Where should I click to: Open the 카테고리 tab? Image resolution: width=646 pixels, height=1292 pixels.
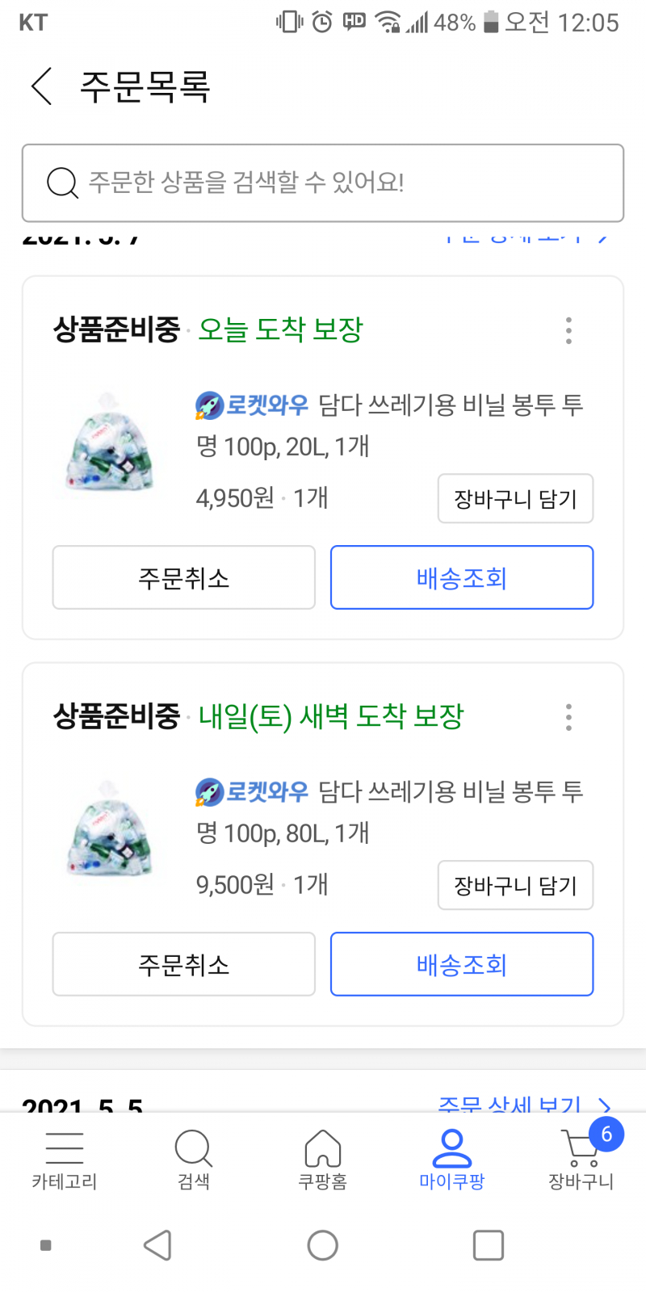click(x=65, y=1160)
